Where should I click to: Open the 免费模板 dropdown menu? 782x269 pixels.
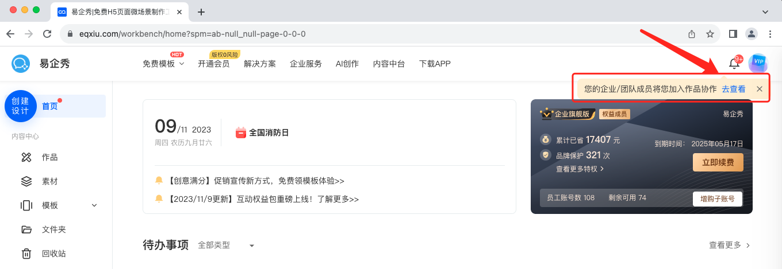point(163,64)
